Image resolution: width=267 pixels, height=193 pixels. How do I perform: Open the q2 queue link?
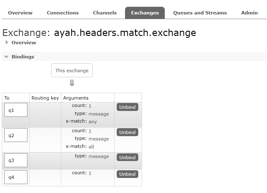click(x=15, y=135)
